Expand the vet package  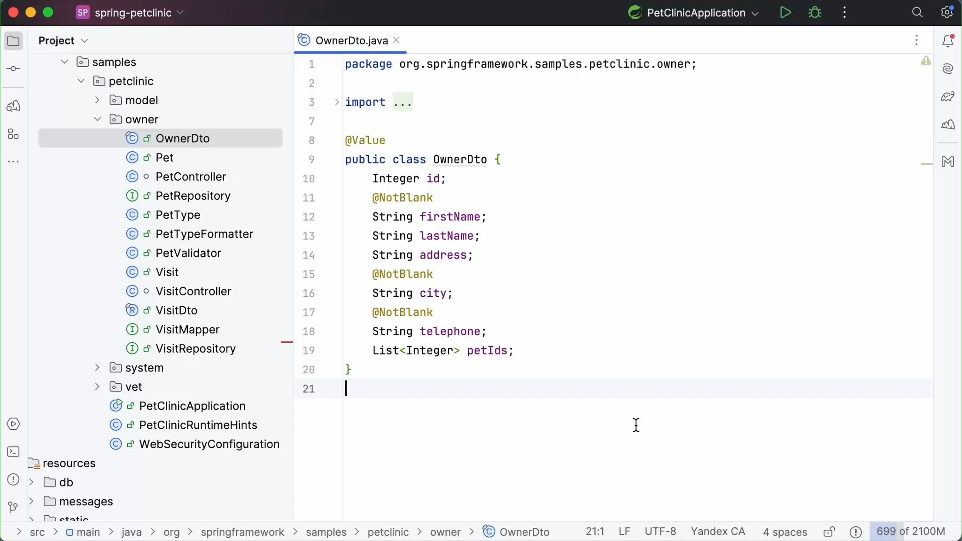(97, 386)
